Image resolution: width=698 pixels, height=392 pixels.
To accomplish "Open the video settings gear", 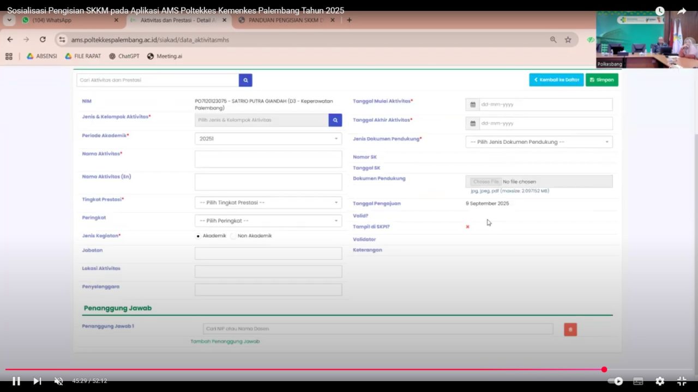I will [660, 381].
